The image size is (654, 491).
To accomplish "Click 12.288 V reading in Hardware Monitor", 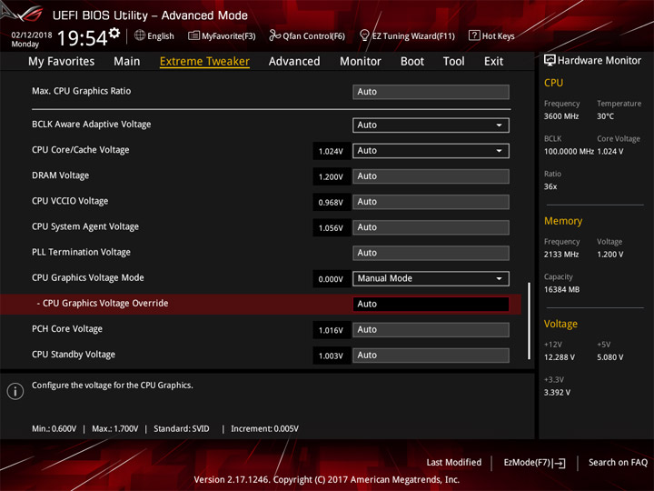I will tap(560, 357).
